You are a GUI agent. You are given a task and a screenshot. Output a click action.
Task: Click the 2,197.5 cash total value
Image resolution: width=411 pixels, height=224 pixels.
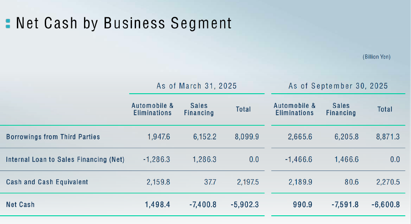[x=247, y=182]
